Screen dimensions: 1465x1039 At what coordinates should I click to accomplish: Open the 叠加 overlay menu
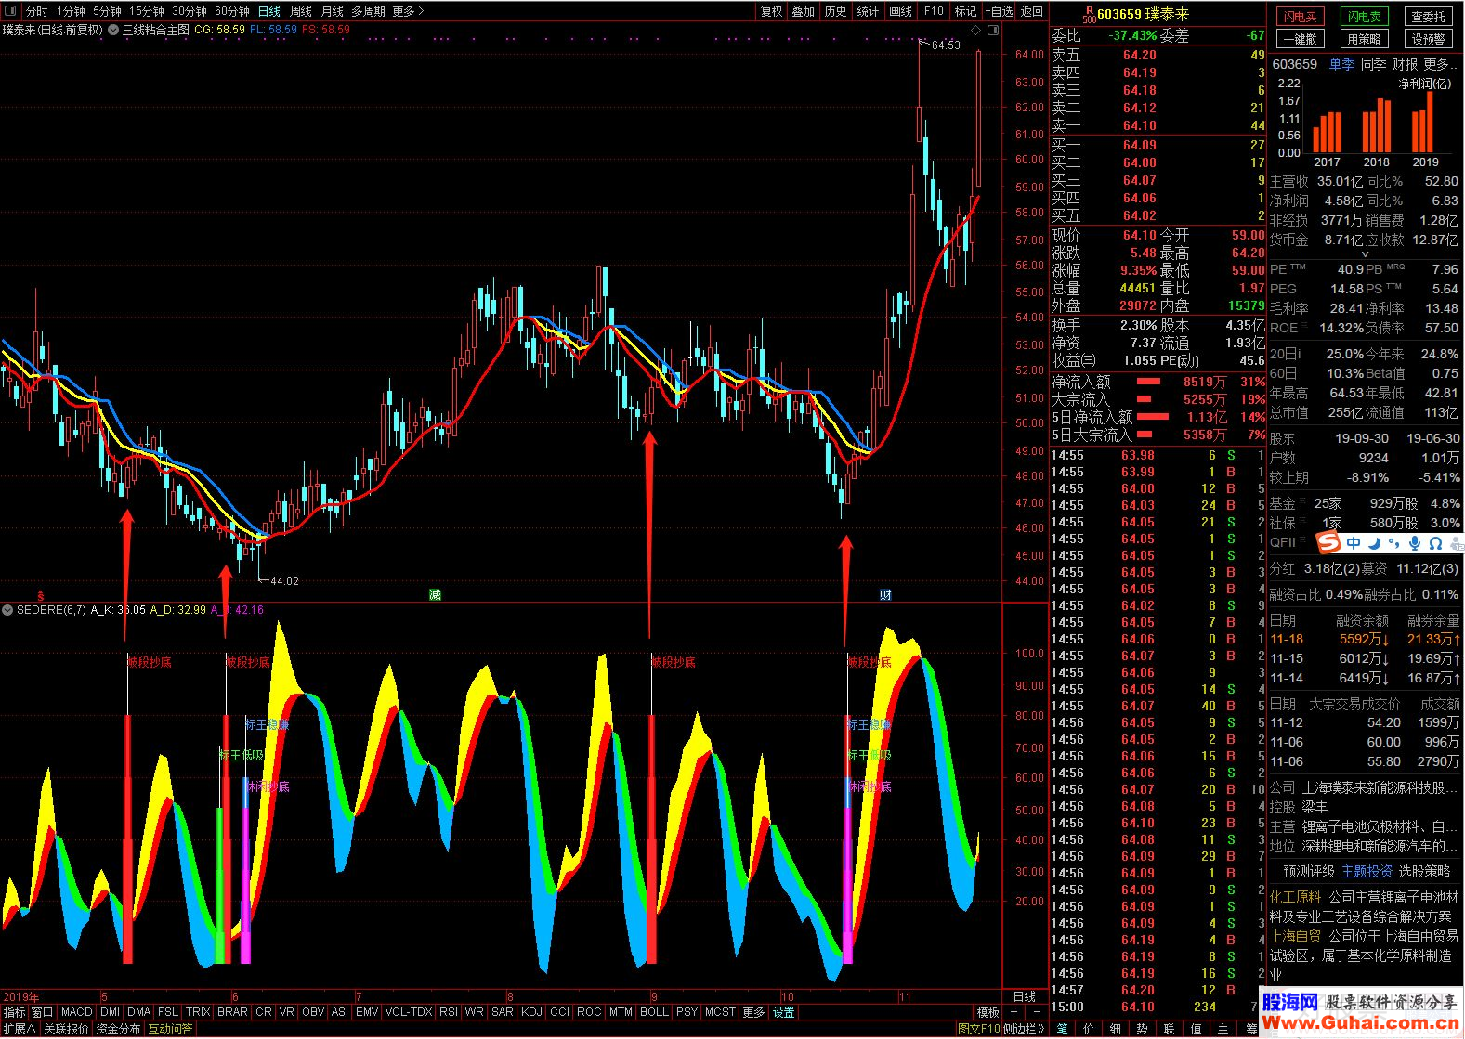tap(804, 11)
